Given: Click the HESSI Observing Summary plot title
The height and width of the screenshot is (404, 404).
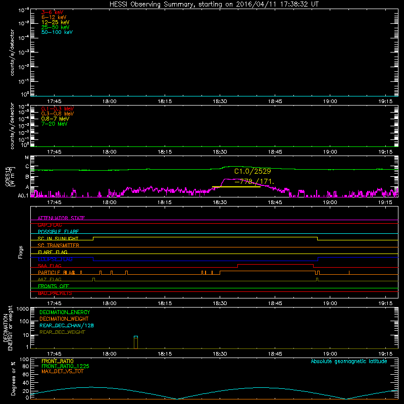Looking at the screenshot, I should (x=214, y=5).
